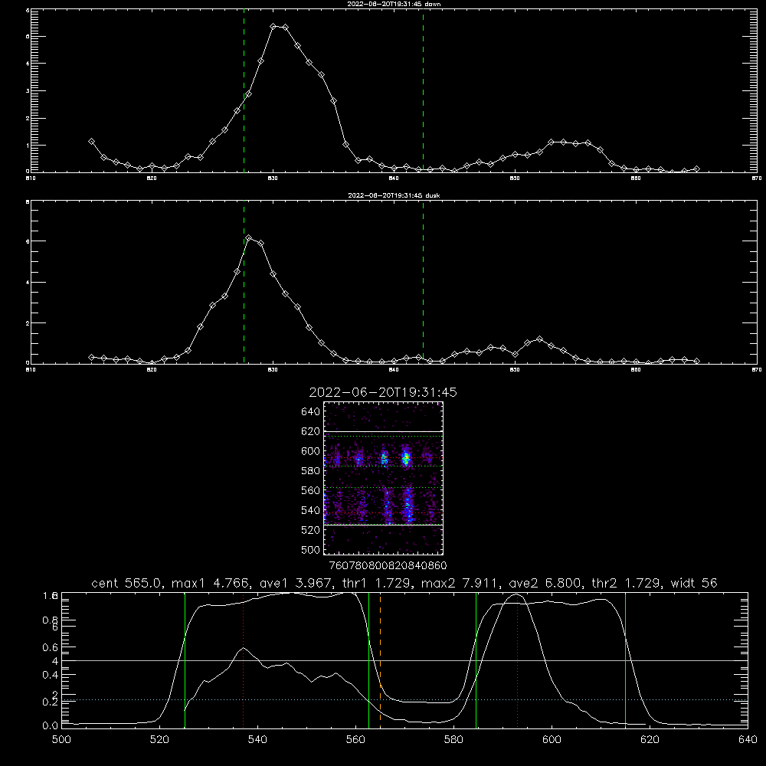Click y-axis label 640 beside spectral image
This screenshot has height=766, width=766.
[311, 412]
